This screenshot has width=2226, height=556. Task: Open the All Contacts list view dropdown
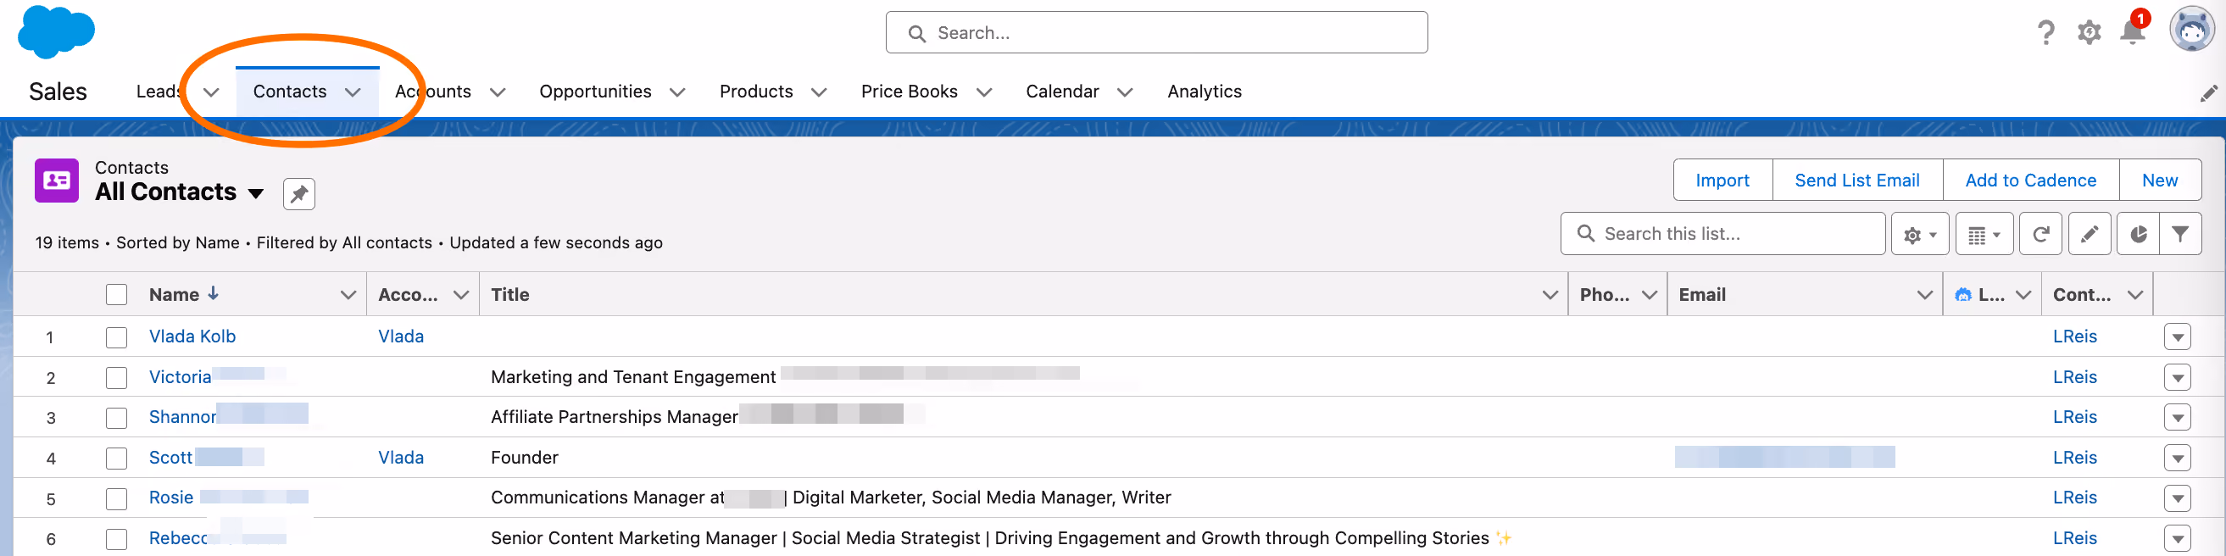(256, 193)
